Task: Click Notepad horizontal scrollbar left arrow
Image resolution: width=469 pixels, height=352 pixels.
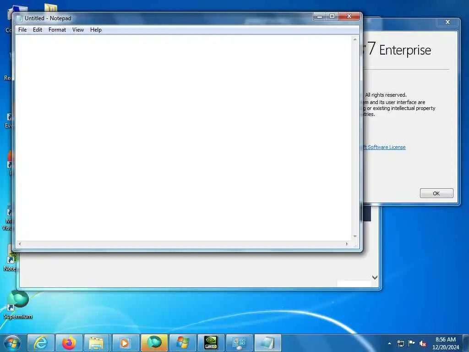Action: 20,244
